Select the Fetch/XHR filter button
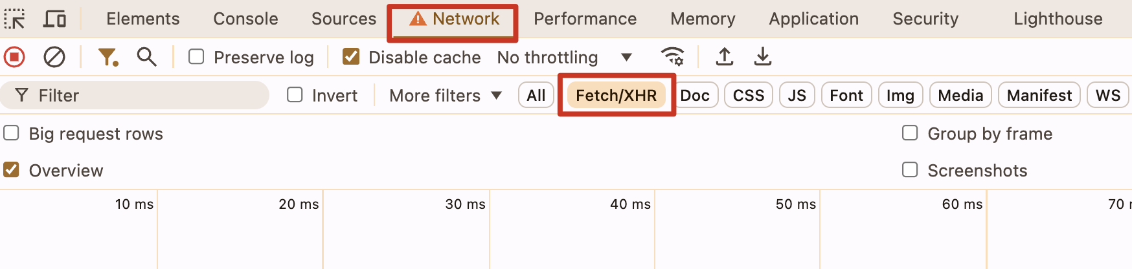1132x269 pixels. (x=616, y=96)
